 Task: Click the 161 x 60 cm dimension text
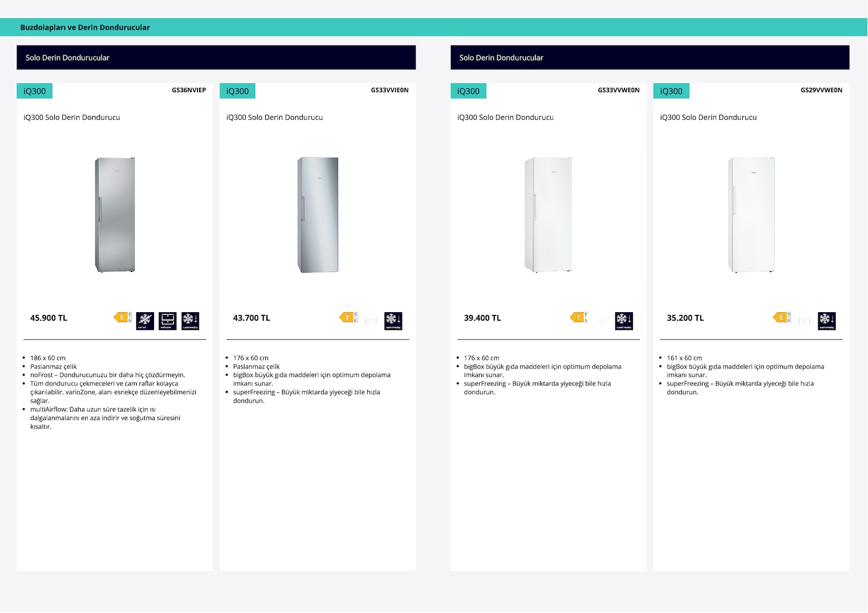[x=685, y=358]
